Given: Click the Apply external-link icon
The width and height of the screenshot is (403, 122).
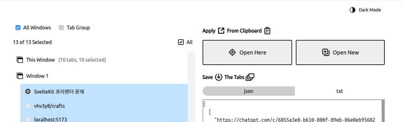Looking at the screenshot, I should [x=221, y=31].
